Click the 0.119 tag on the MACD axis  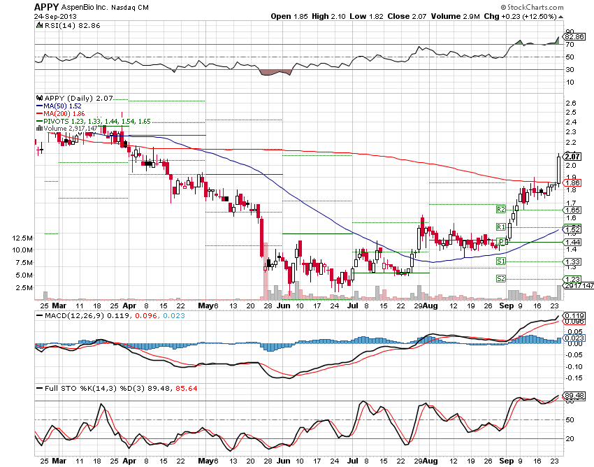coord(574,315)
